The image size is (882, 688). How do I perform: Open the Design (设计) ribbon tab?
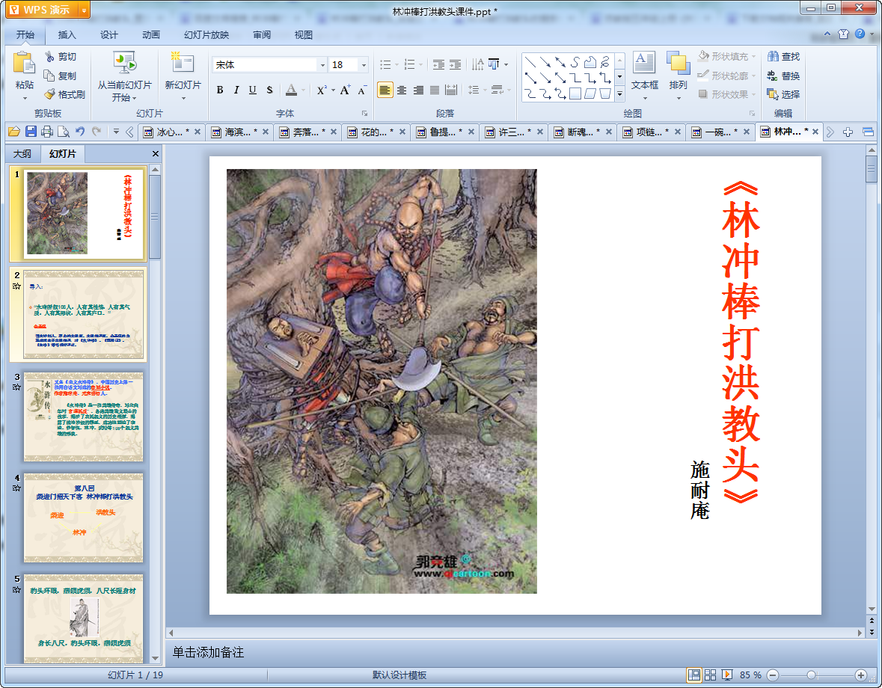coord(109,35)
